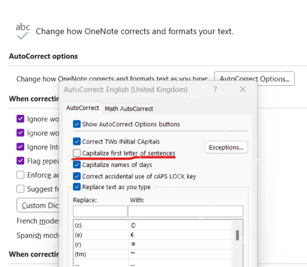Switch to the Math AutoCorrect tab
307x267 pixels.
pyautogui.click(x=129, y=108)
